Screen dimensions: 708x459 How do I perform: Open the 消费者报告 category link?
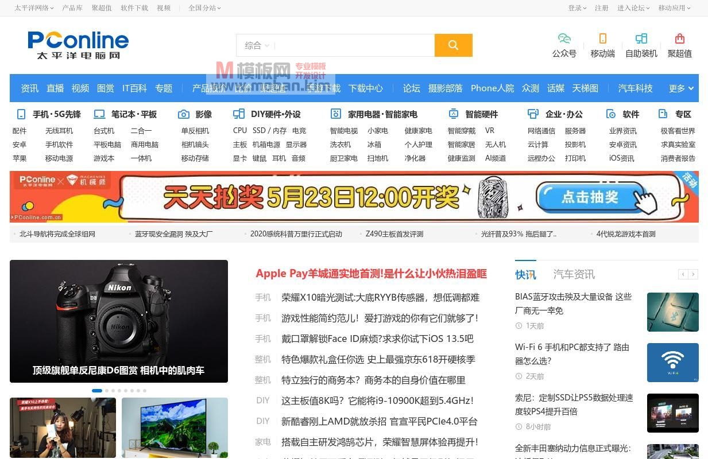[678, 158]
